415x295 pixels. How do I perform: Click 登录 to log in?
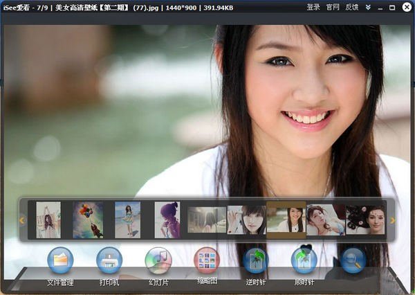313,7
